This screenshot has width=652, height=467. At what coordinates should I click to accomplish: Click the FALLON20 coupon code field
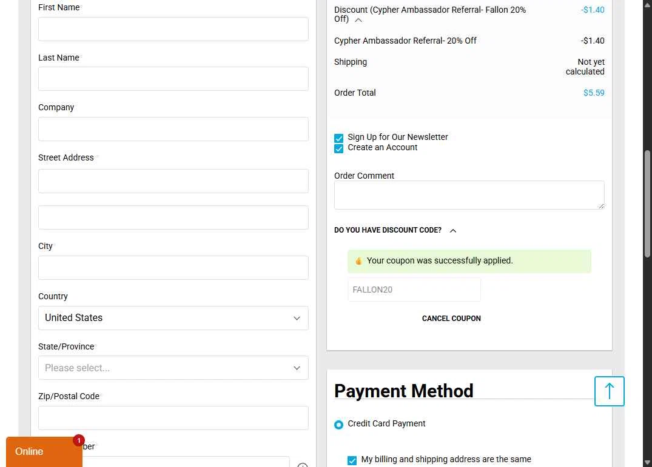(x=414, y=290)
